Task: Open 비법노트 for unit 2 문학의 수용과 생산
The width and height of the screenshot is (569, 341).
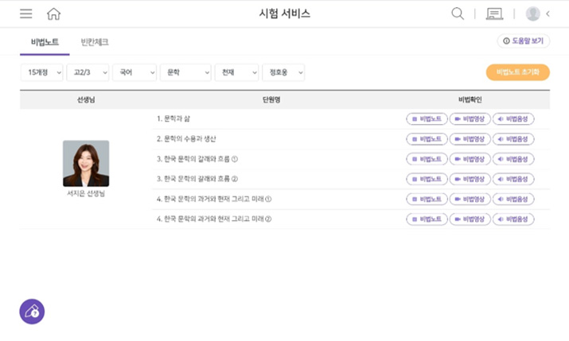Action: point(427,139)
